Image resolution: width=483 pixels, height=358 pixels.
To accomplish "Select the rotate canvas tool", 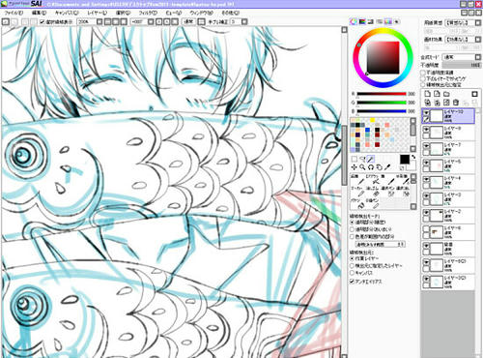I will pos(371,167).
